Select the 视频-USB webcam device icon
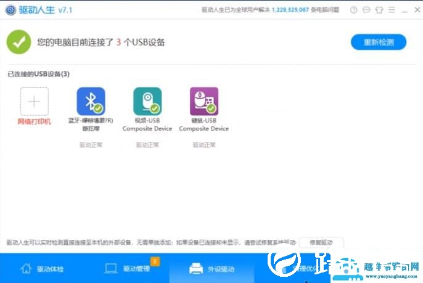The height and width of the screenshot is (283, 423). point(147,101)
